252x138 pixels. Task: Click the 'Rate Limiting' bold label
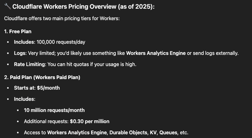pos(29,64)
